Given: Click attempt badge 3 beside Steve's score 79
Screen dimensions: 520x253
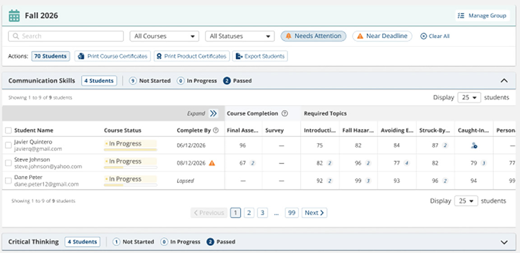Looking at the screenshot, I should click(x=483, y=163).
